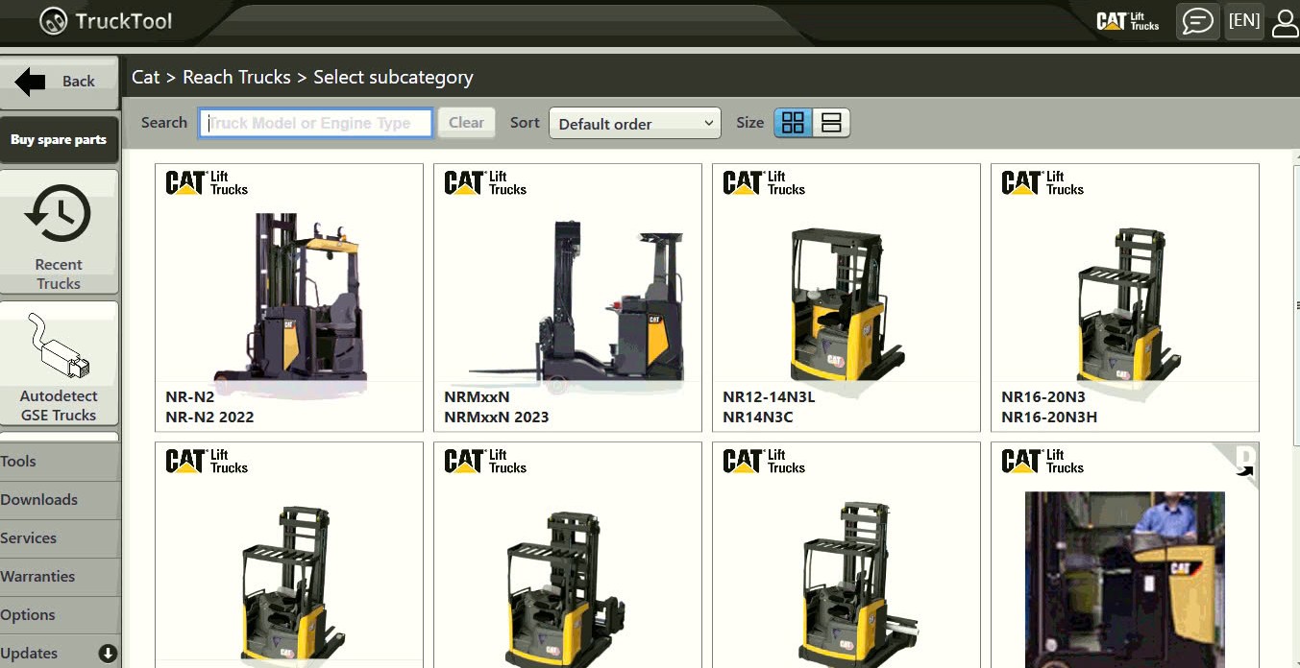This screenshot has width=1300, height=668.
Task: Open the Tools menu item
Action: pyautogui.click(x=60, y=462)
